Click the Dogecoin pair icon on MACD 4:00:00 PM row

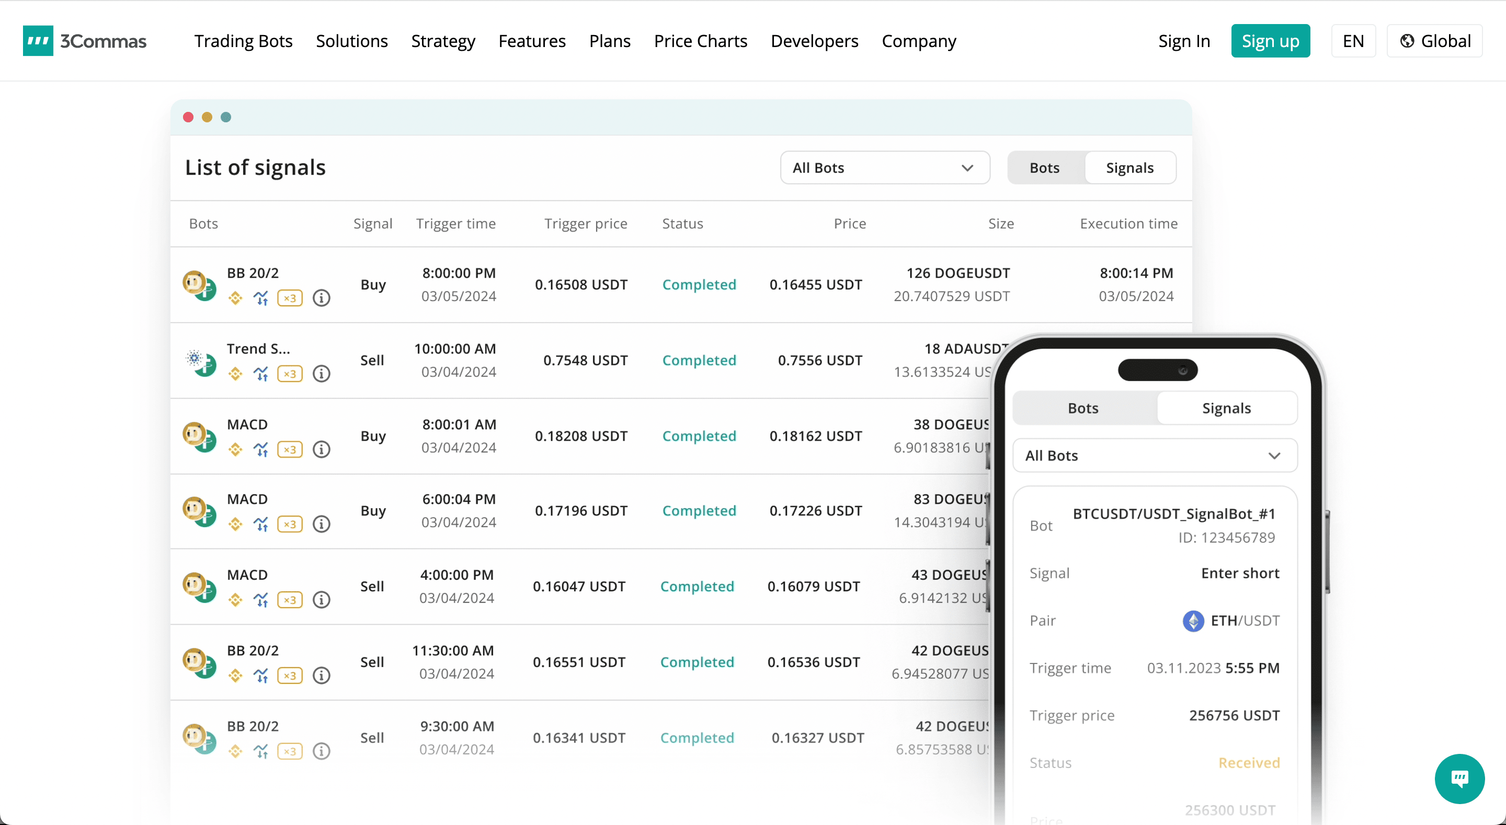[195, 583]
